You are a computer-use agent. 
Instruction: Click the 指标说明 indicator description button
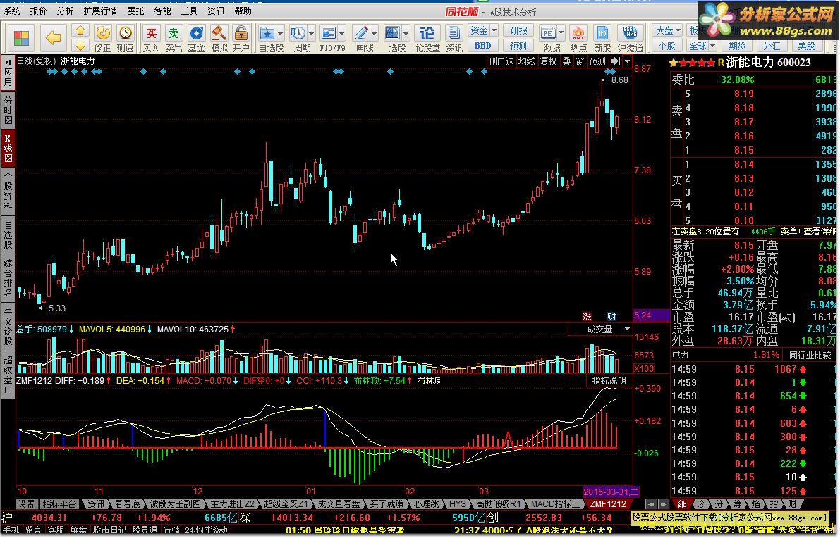point(609,381)
